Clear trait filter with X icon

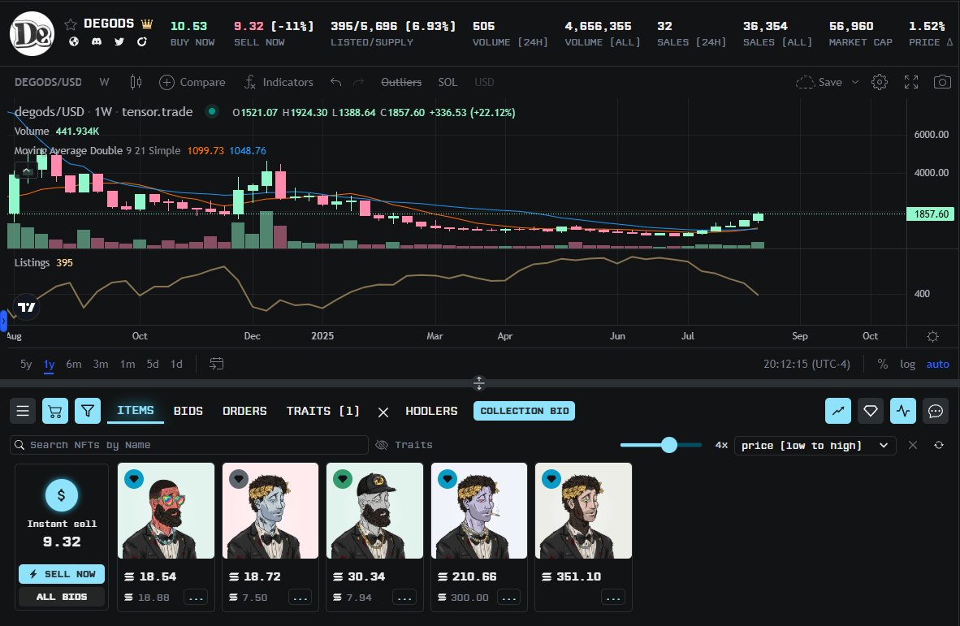[383, 412]
